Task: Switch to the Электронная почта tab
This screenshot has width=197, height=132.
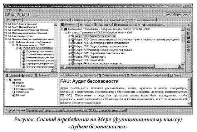Action: tap(146, 20)
